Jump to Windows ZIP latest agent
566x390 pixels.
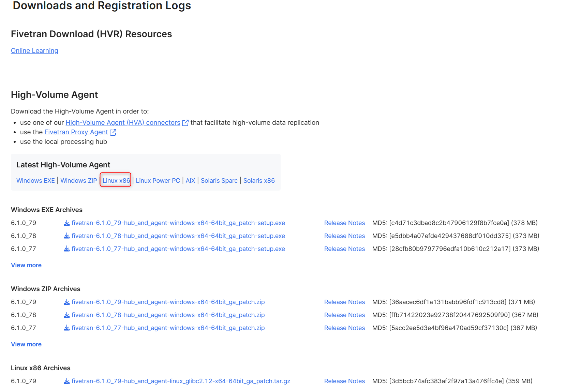pyautogui.click(x=79, y=180)
